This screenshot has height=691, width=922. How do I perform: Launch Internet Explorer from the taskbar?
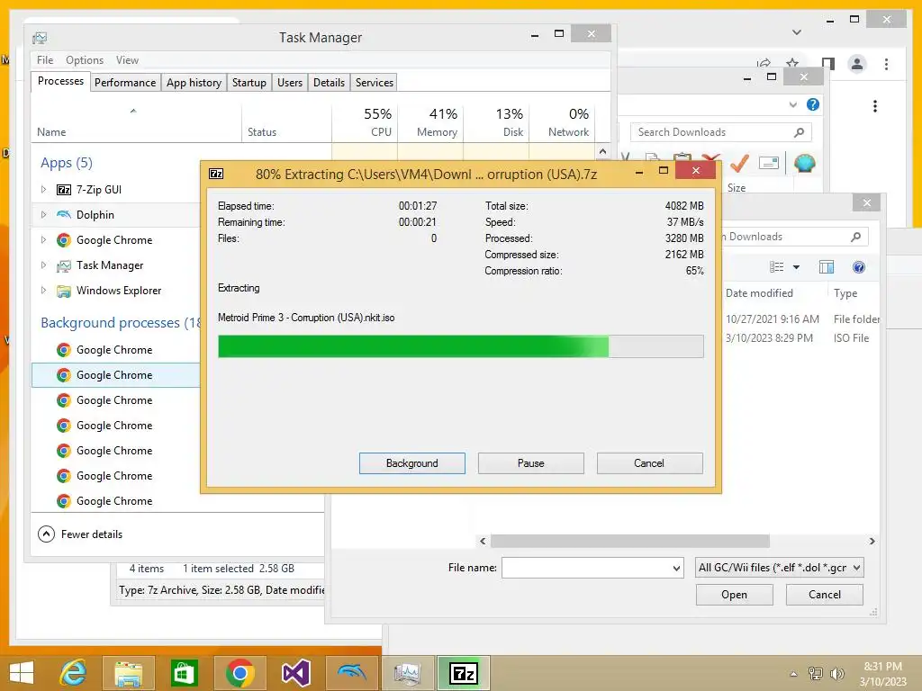coord(74,673)
